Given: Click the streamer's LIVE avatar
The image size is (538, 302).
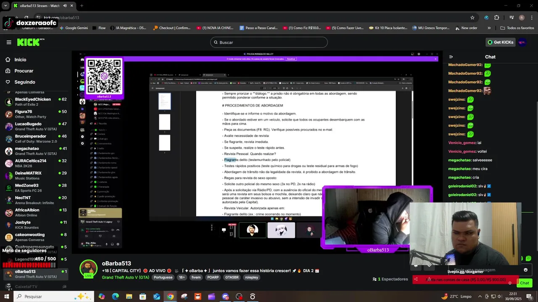Looking at the screenshot, I should click(89, 269).
